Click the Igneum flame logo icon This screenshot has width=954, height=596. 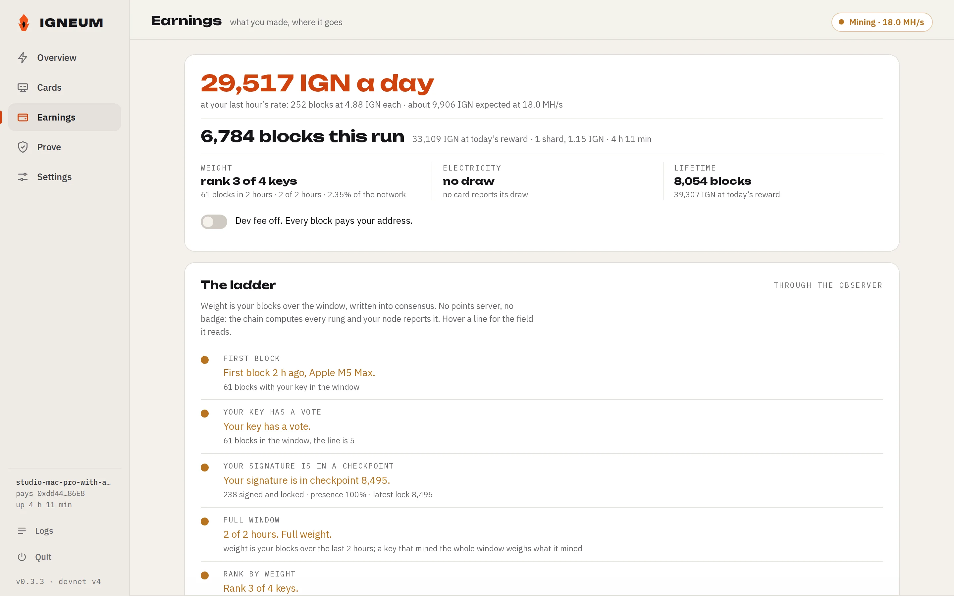tap(24, 23)
